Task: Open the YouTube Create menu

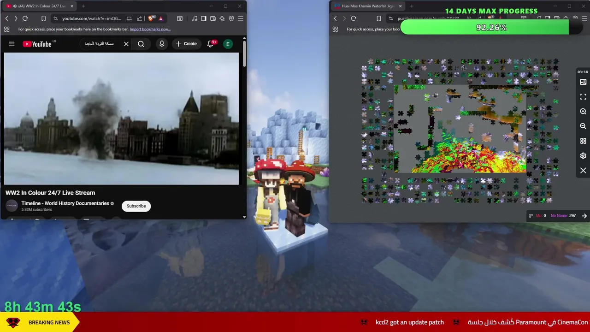Action: pyautogui.click(x=186, y=44)
